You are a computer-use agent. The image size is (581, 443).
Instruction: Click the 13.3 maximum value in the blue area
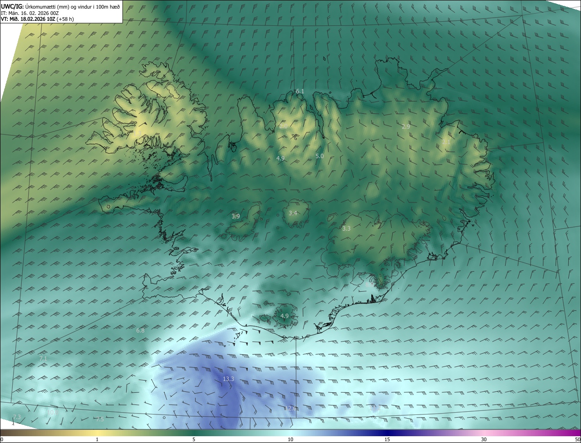[229, 379]
